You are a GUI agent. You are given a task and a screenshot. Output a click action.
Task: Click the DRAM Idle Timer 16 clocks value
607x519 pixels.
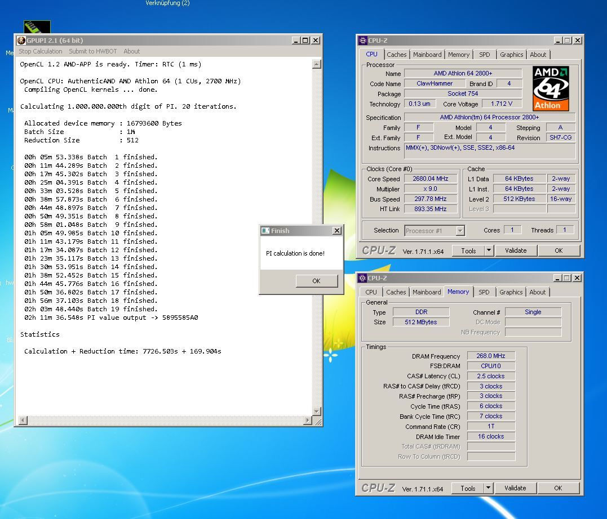click(491, 436)
